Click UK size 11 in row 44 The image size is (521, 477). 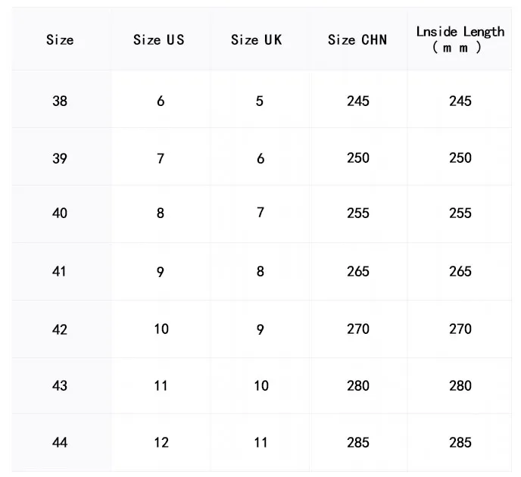(260, 442)
